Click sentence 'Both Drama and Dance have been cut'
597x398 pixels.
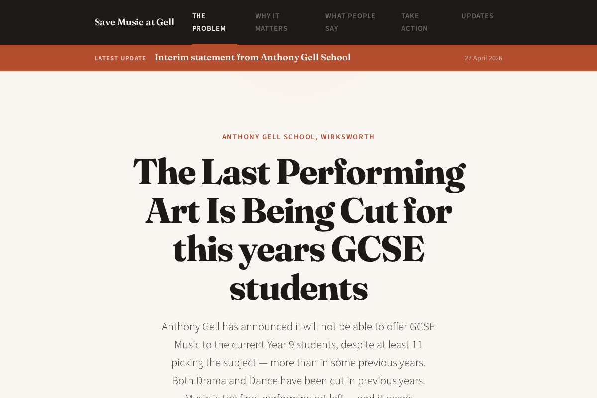[x=298, y=381]
